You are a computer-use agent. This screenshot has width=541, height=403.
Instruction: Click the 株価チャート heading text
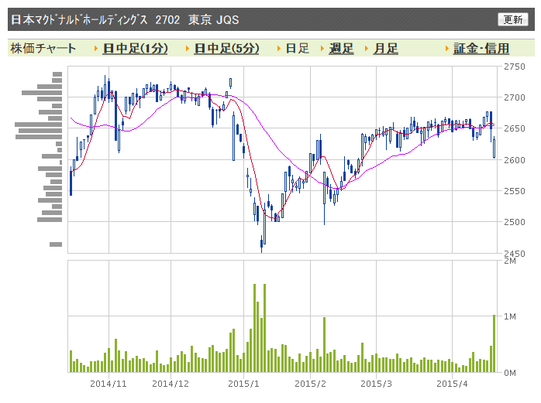point(43,49)
